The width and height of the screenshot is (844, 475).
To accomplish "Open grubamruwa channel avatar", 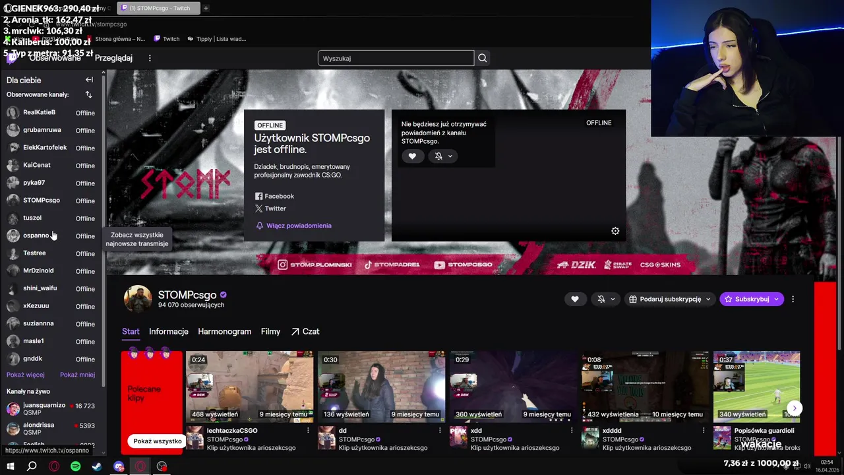I will point(13,130).
